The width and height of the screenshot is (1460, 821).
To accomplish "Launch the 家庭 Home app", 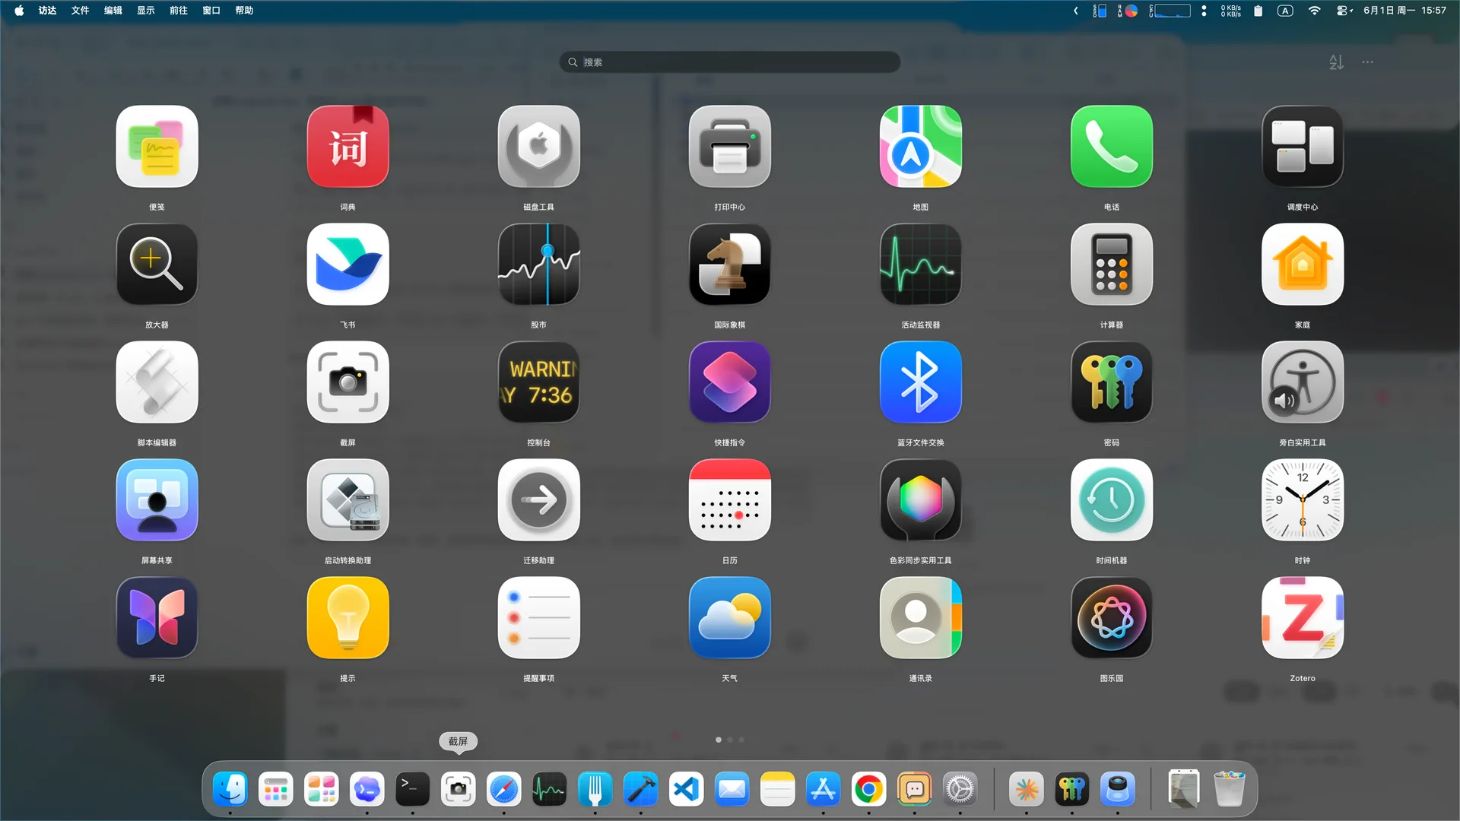I will pyautogui.click(x=1302, y=265).
